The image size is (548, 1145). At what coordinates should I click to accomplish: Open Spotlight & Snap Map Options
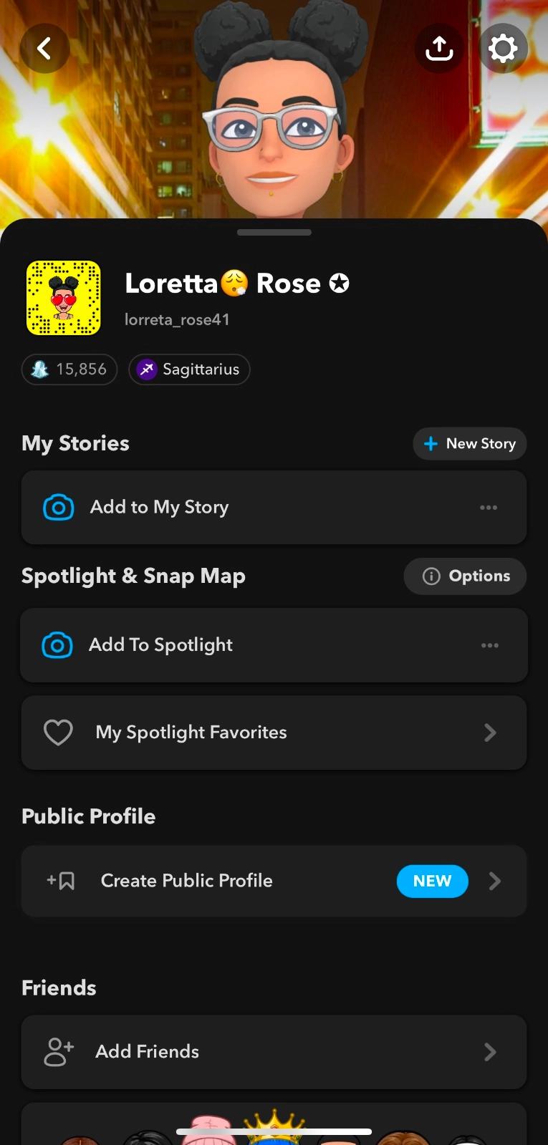click(465, 576)
